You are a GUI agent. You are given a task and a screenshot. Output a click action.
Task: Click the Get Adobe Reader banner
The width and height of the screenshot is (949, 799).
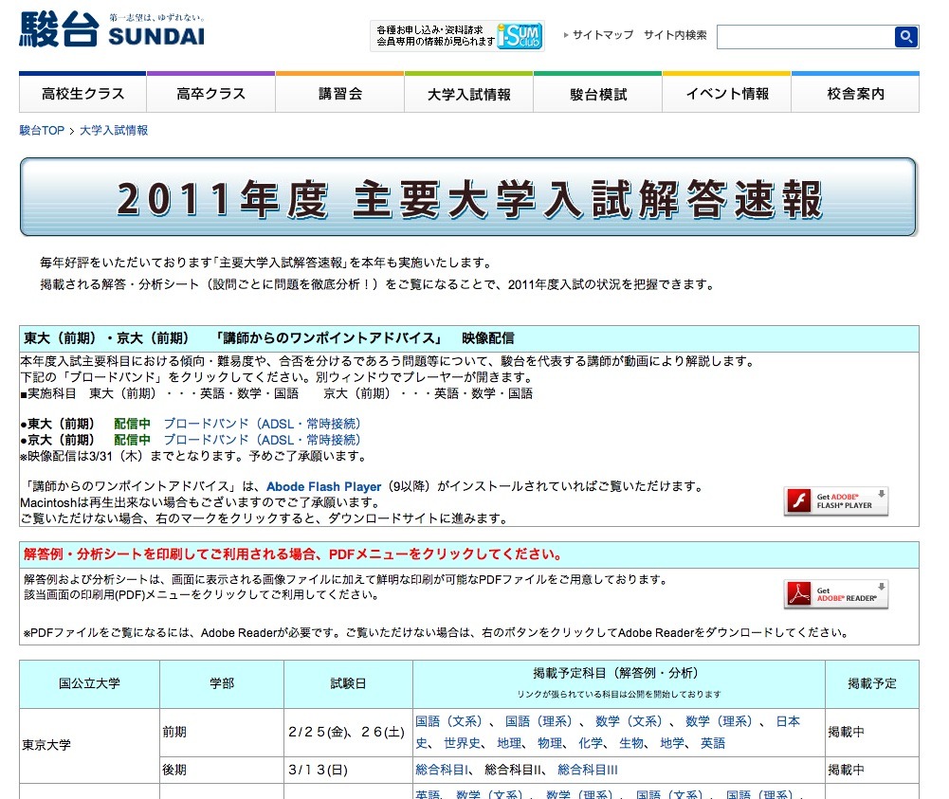point(835,595)
